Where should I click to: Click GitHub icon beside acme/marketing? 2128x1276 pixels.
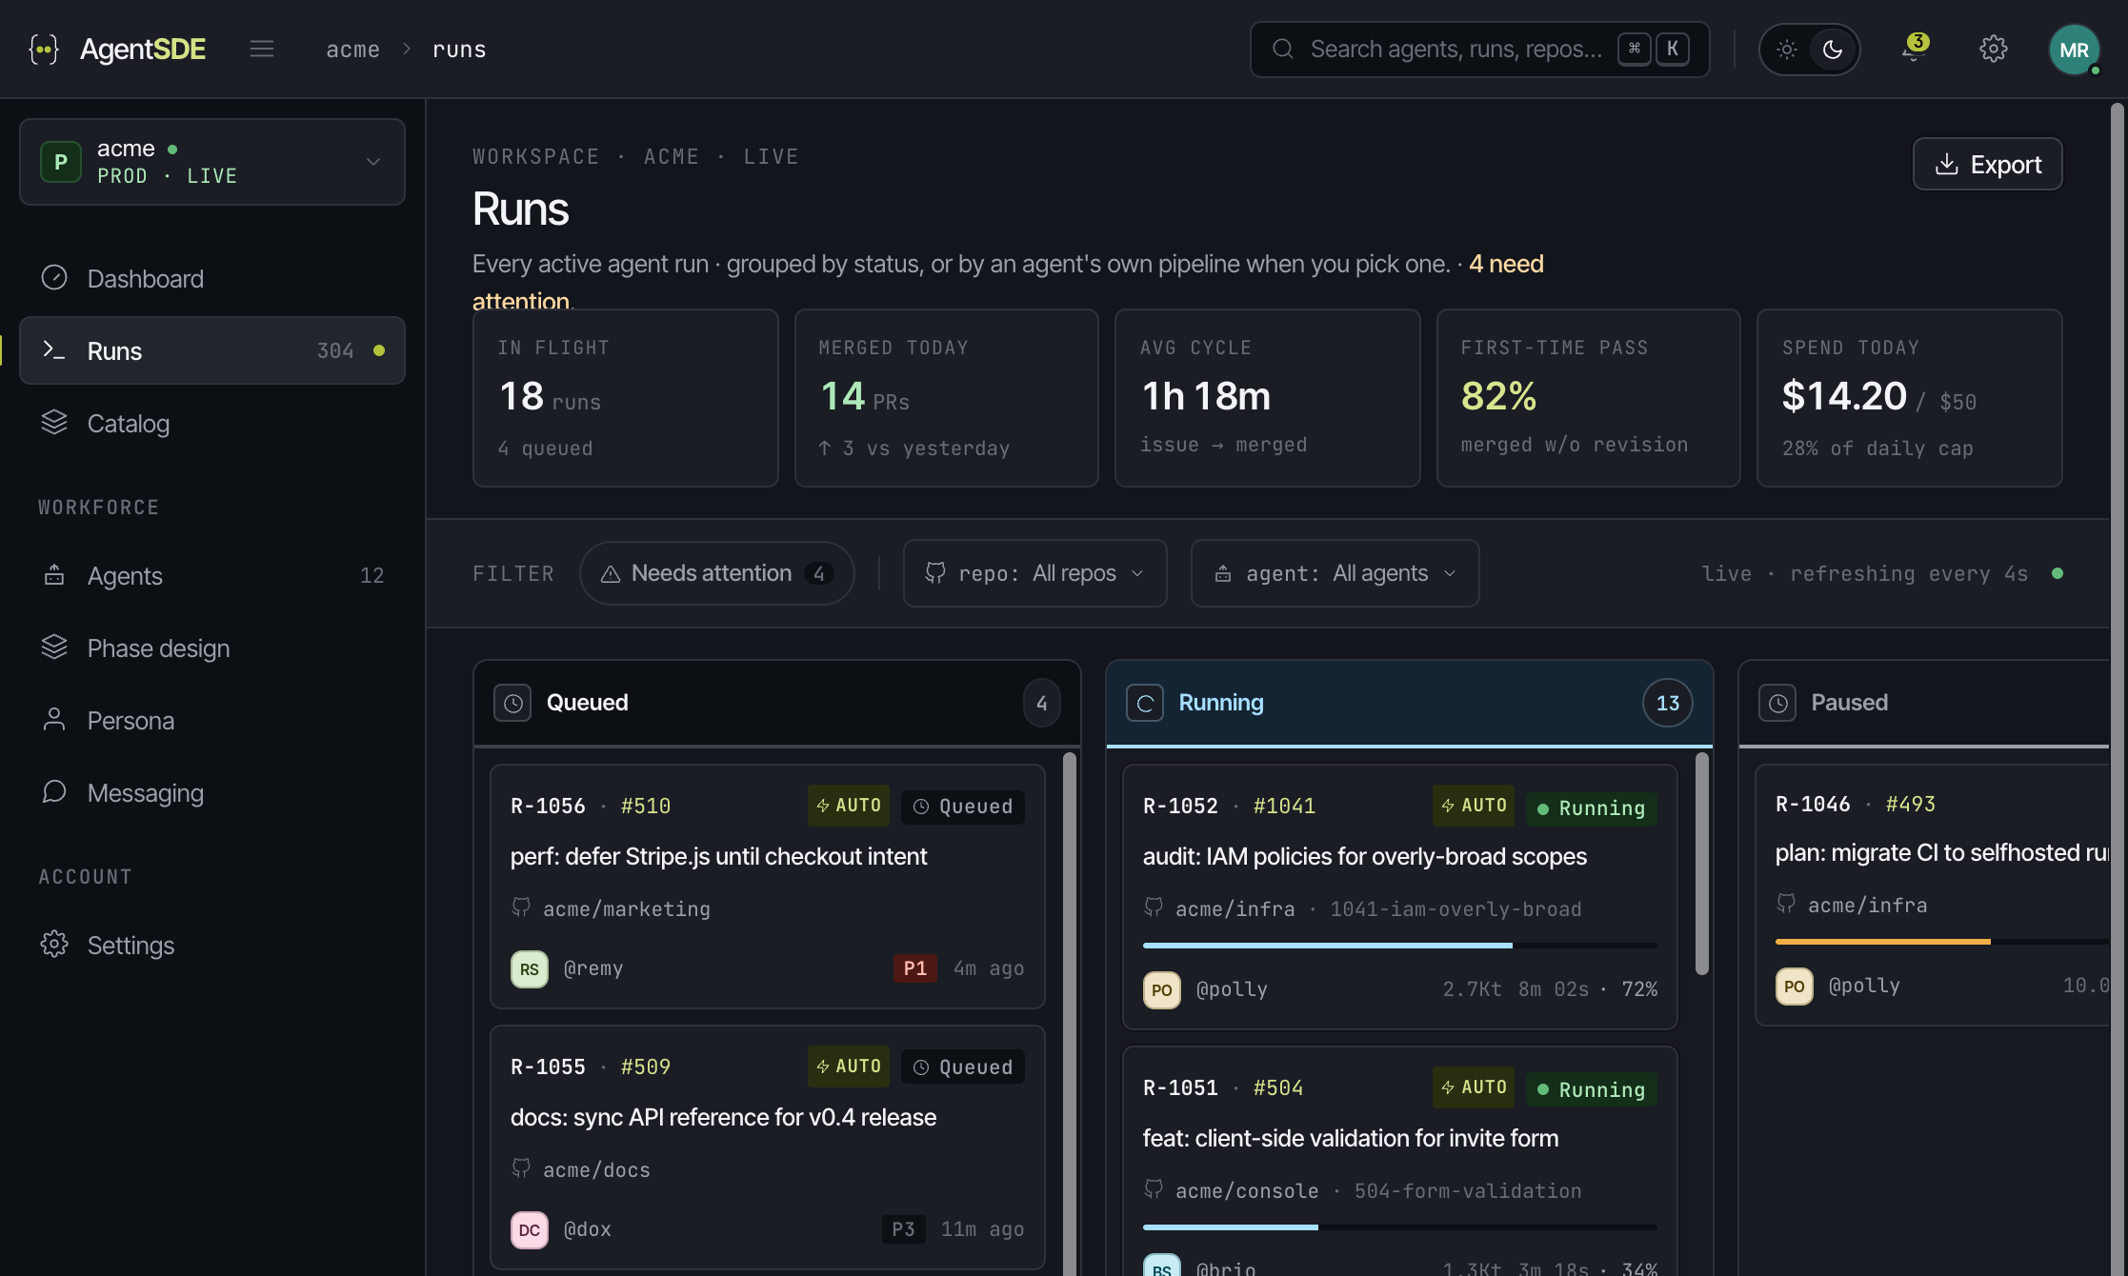(x=521, y=907)
